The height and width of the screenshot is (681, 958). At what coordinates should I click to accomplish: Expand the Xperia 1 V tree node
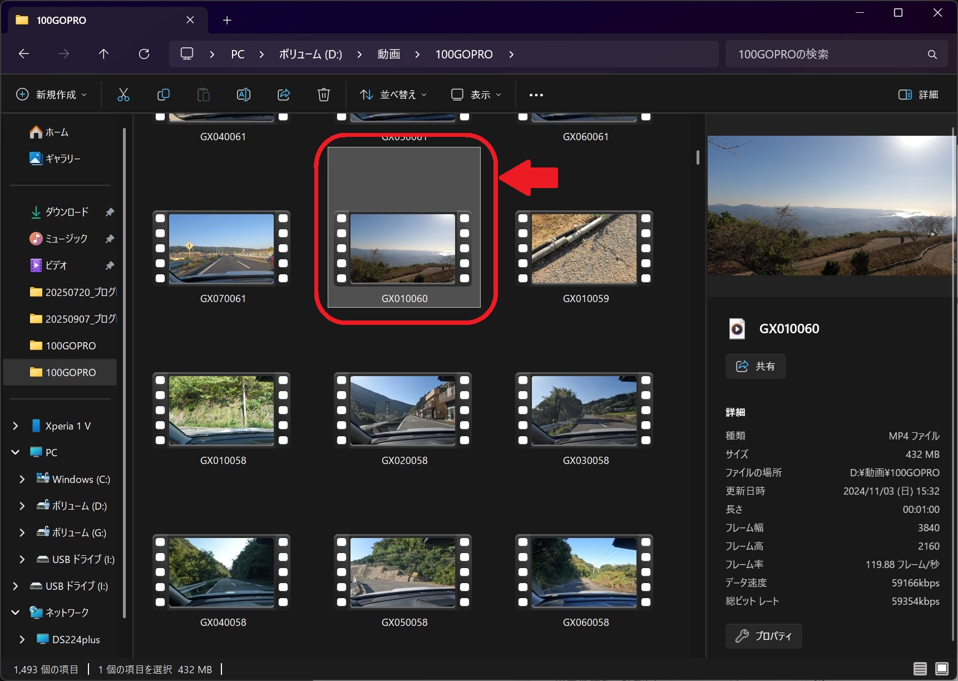16,426
